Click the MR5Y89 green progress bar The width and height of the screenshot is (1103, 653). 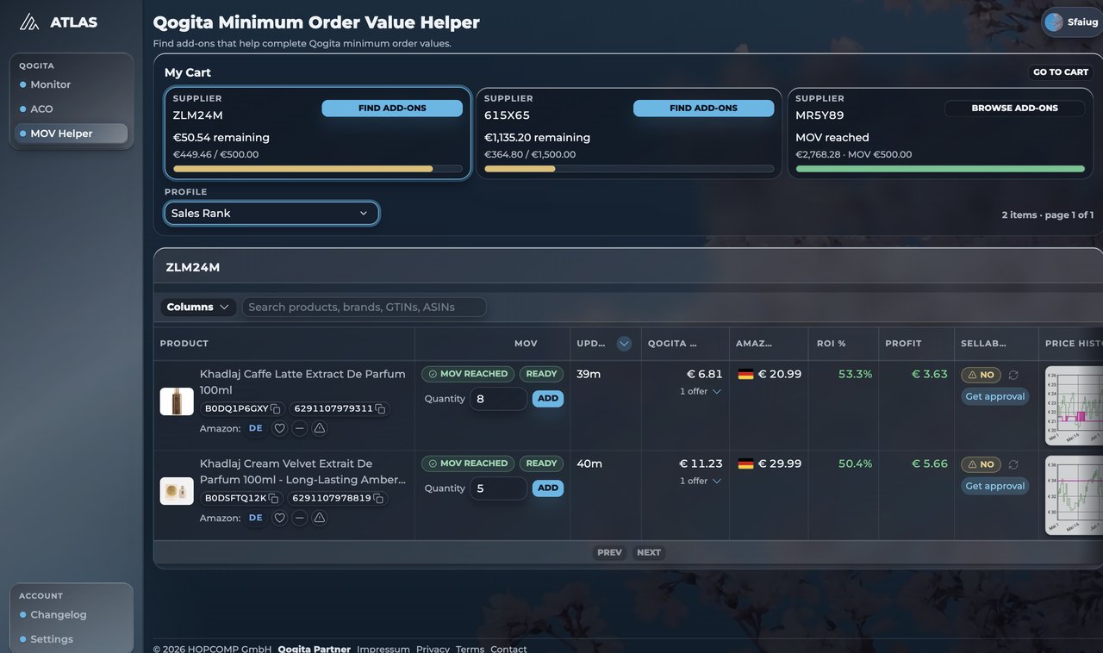[940, 169]
